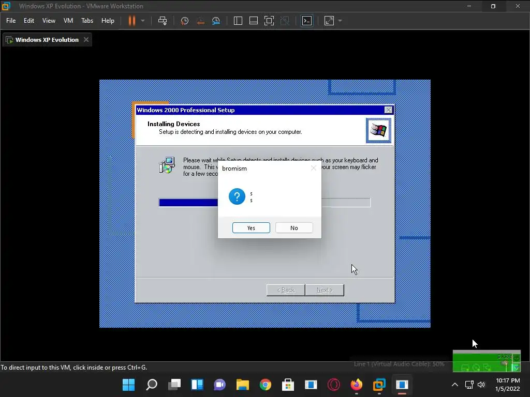Click the VMware Workstation title bar icon

point(6,6)
